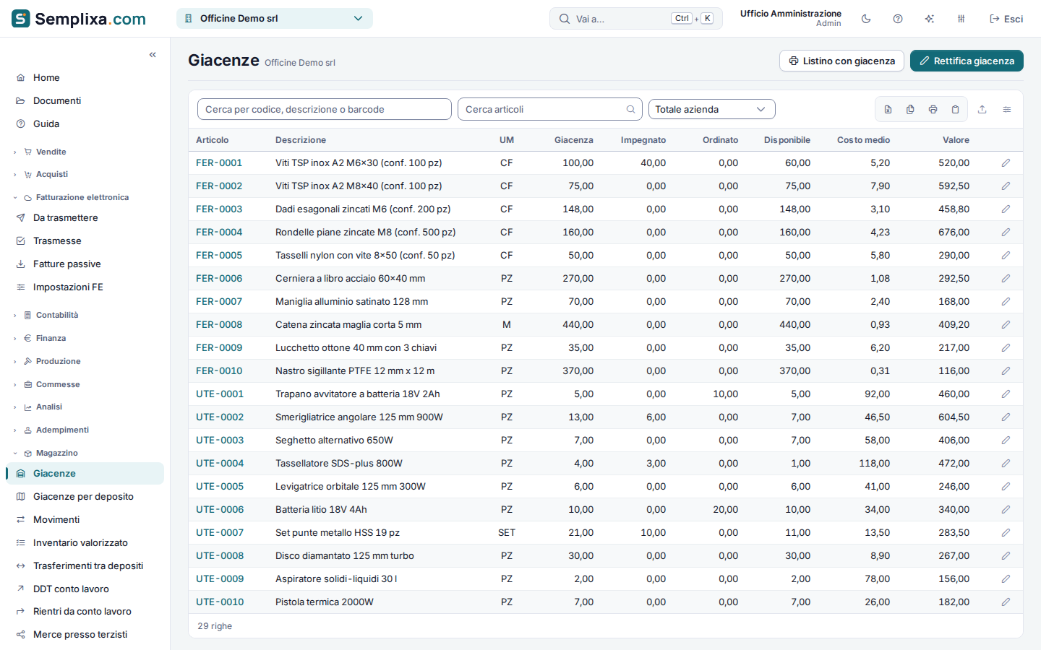Click the Rettifica giacenza button
This screenshot has height=650, width=1041.
967,61
